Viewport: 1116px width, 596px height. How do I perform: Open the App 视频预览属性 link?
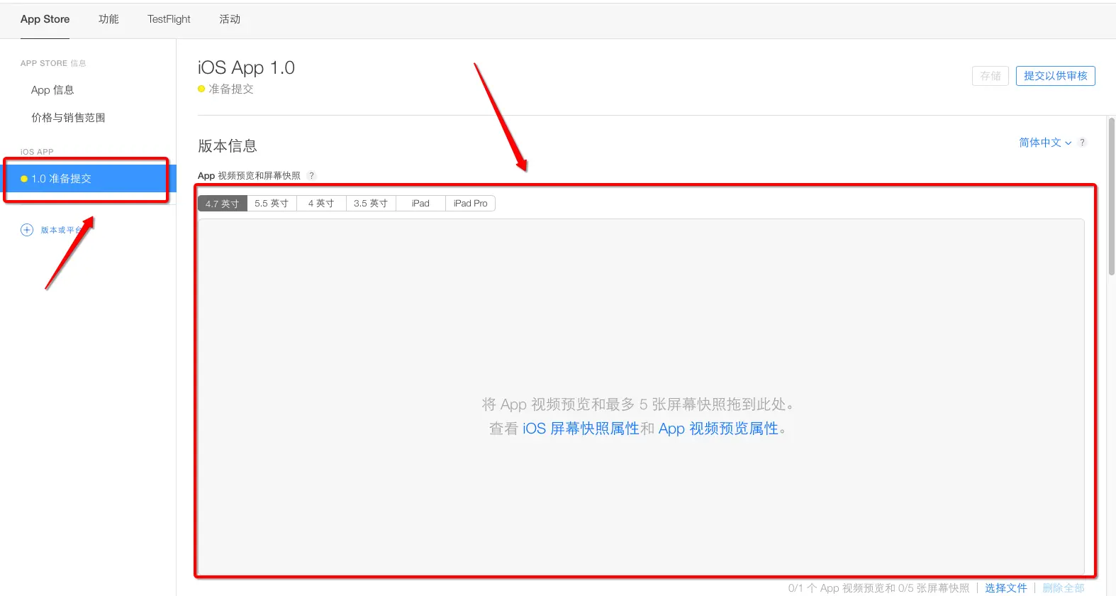[x=718, y=429]
